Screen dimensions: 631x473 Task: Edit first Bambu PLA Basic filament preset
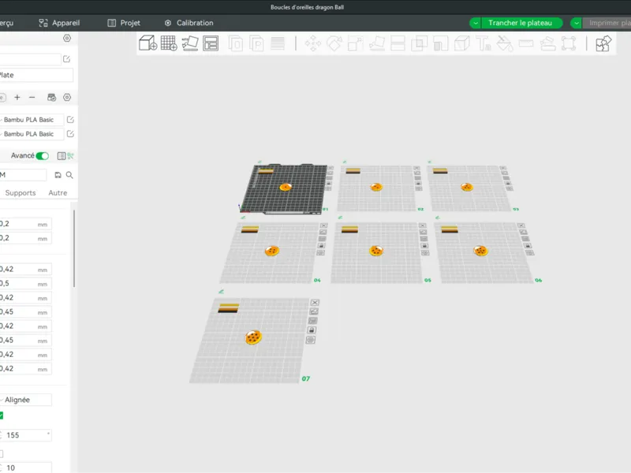click(70, 120)
